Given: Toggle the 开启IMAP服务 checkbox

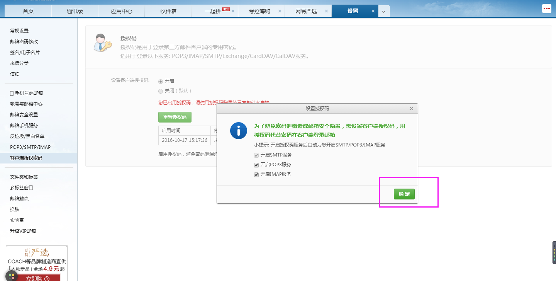Looking at the screenshot, I should (x=256, y=174).
